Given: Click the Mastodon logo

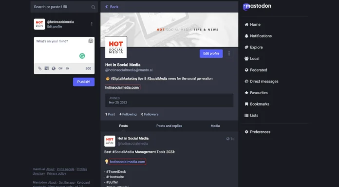Looking at the screenshot, I should click(x=257, y=6).
